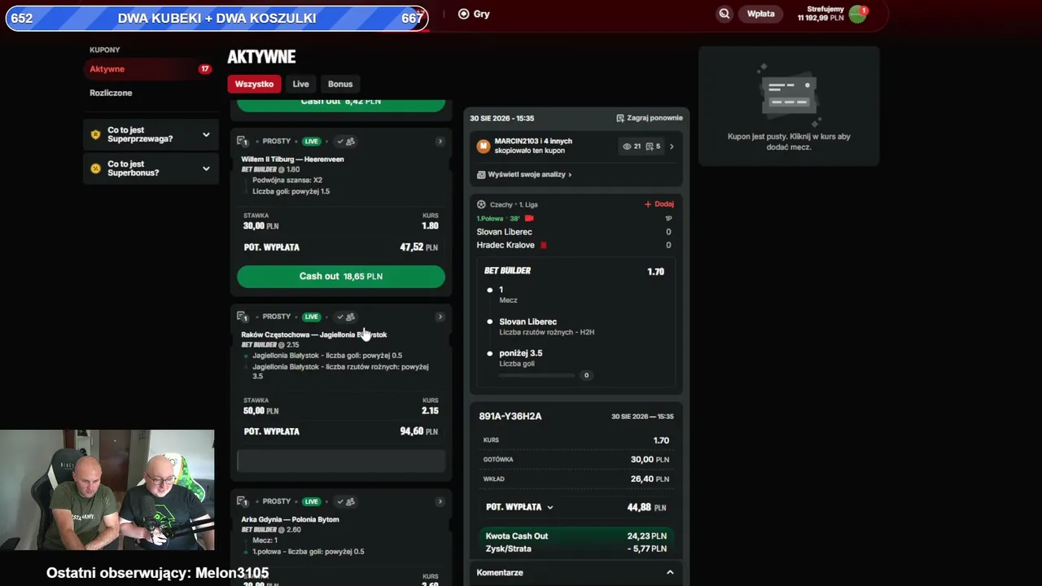
Task: Click the shared-users icon on Willem II Tilburg bet
Action: pos(350,142)
